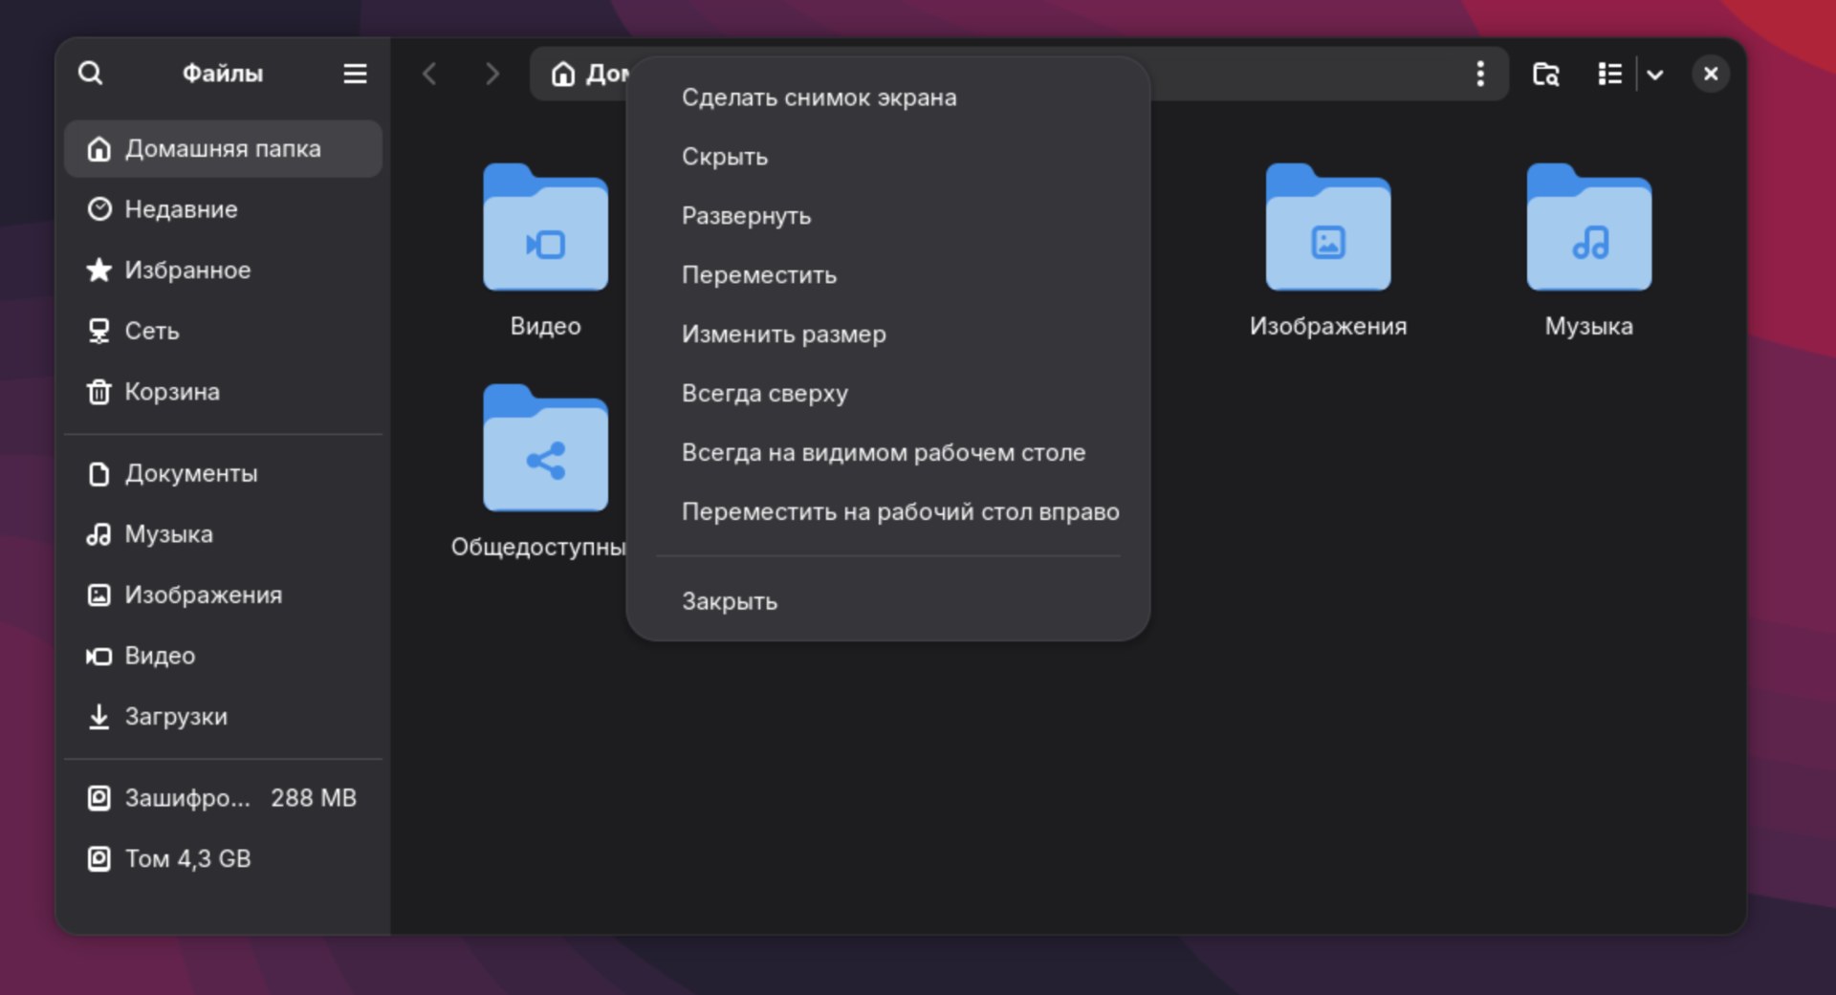Select "Закрыть" in the context menu
The width and height of the screenshot is (1836, 995).
coord(729,602)
